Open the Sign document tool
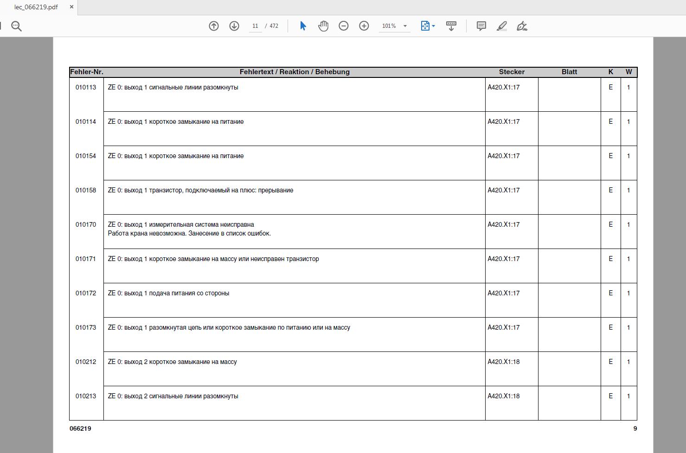Viewport: 686px width, 453px height. (x=522, y=26)
